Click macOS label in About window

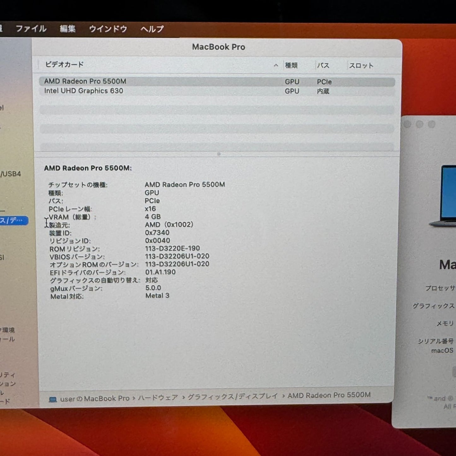[442, 351]
